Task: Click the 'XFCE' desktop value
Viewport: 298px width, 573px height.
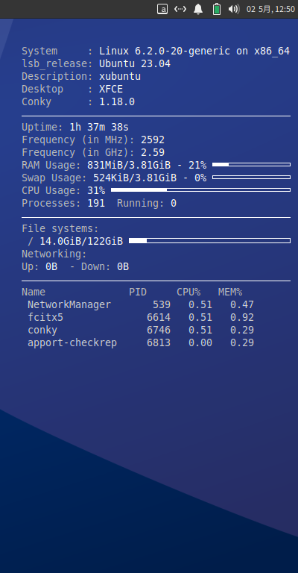Action: click(x=111, y=90)
